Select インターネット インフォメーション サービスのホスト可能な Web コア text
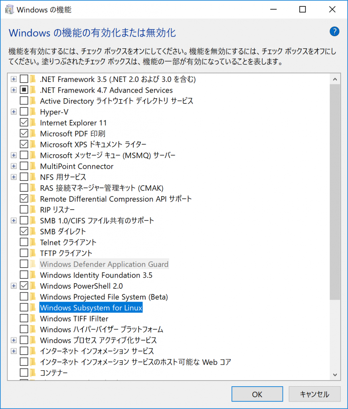This screenshot has width=348, height=409. point(135,362)
